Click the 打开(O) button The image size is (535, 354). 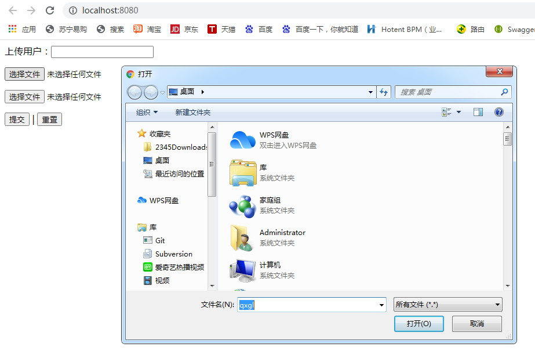[418, 324]
